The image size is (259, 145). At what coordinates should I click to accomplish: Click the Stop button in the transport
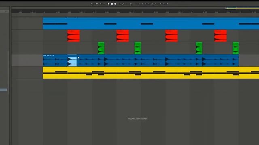pyautogui.click(x=112, y=4)
